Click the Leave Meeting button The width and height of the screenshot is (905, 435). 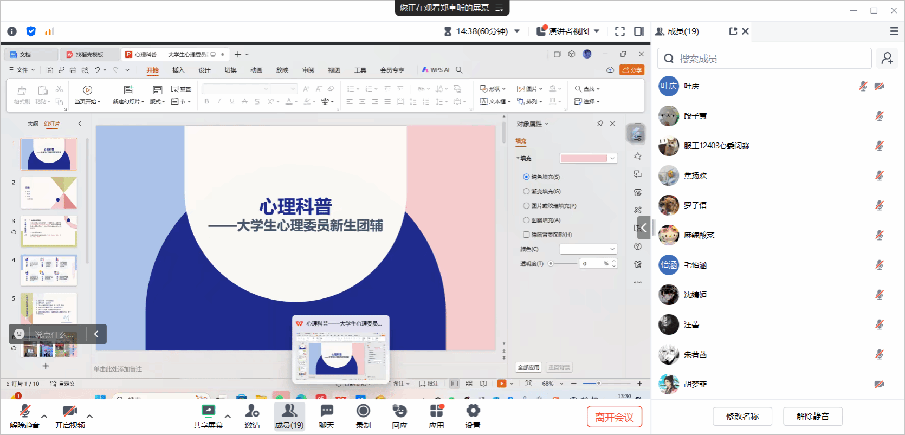pos(614,417)
